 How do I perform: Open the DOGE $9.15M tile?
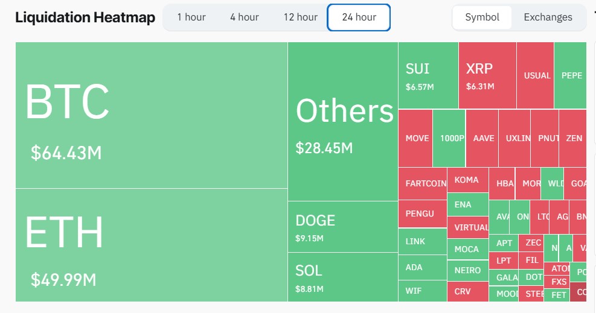343,227
